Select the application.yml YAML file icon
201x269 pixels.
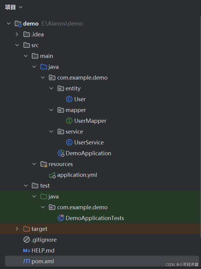(52, 175)
